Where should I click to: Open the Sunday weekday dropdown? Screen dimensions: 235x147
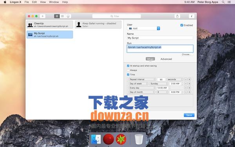point(159,83)
